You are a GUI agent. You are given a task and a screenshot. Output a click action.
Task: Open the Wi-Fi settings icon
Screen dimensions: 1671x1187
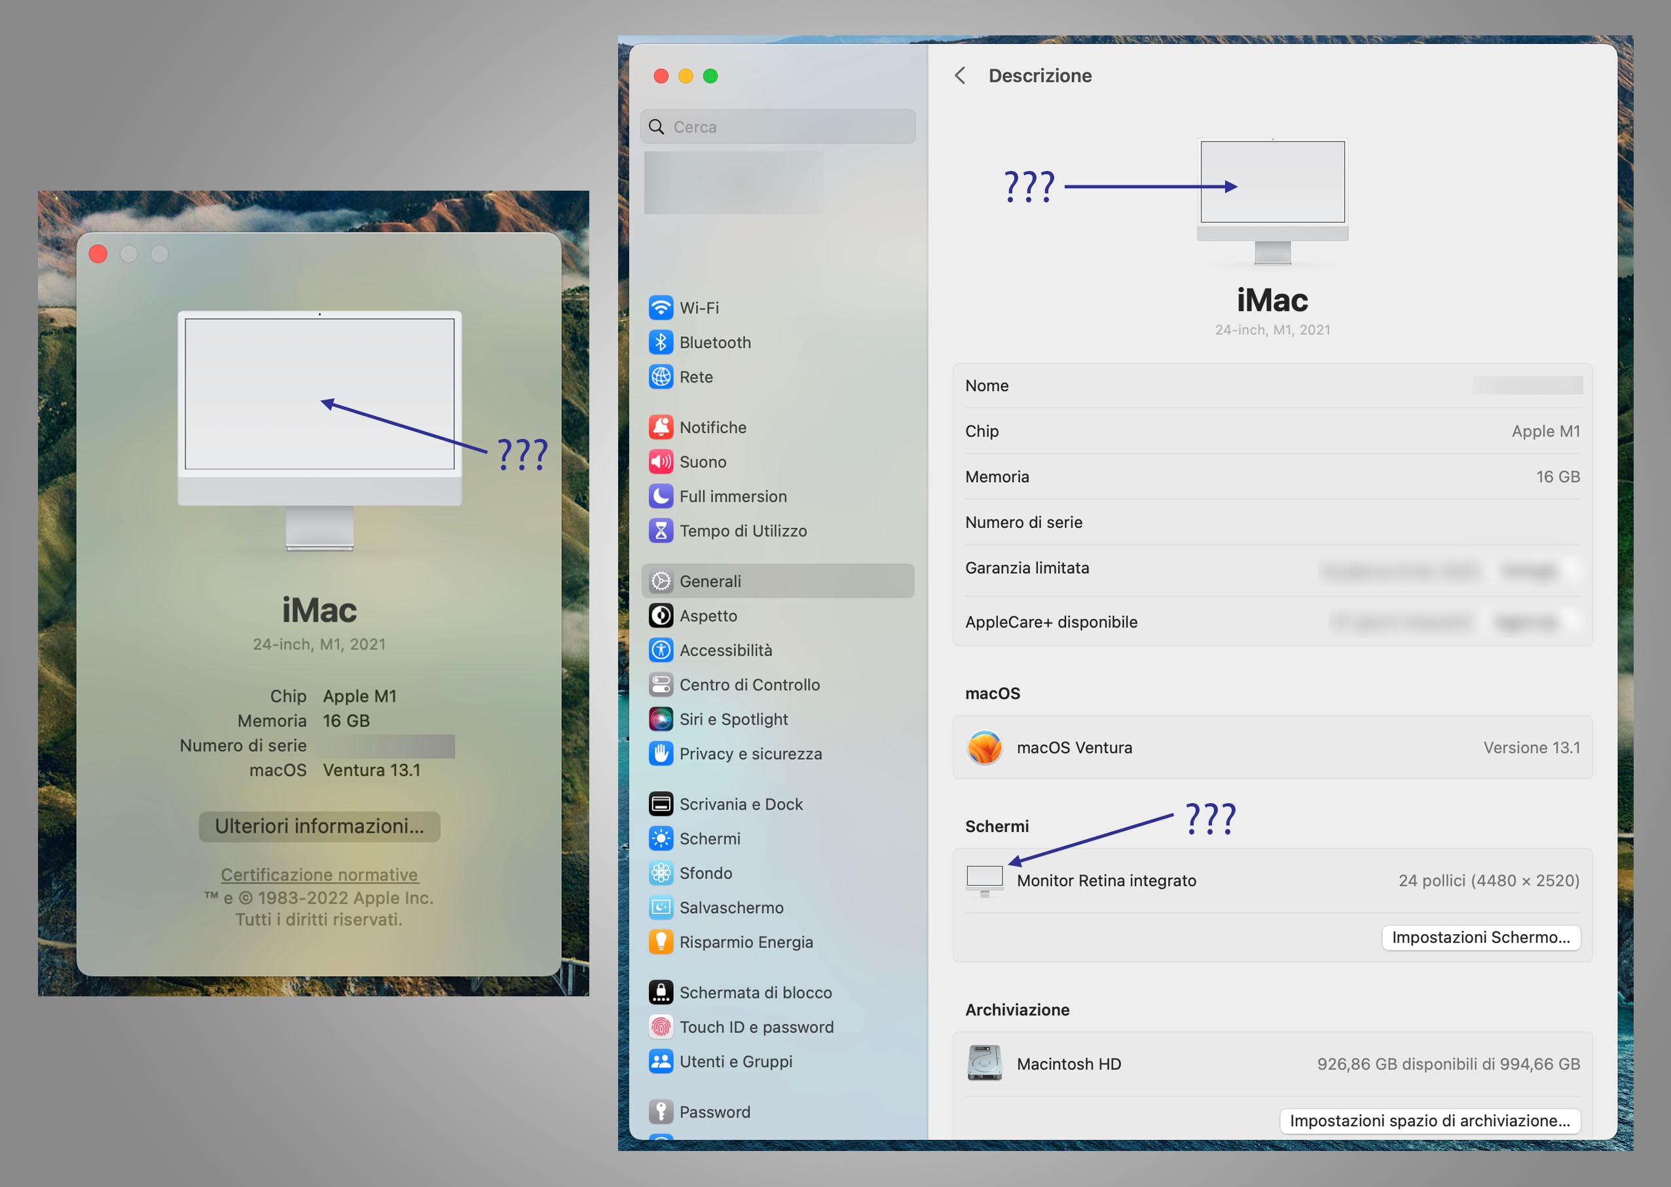(661, 308)
